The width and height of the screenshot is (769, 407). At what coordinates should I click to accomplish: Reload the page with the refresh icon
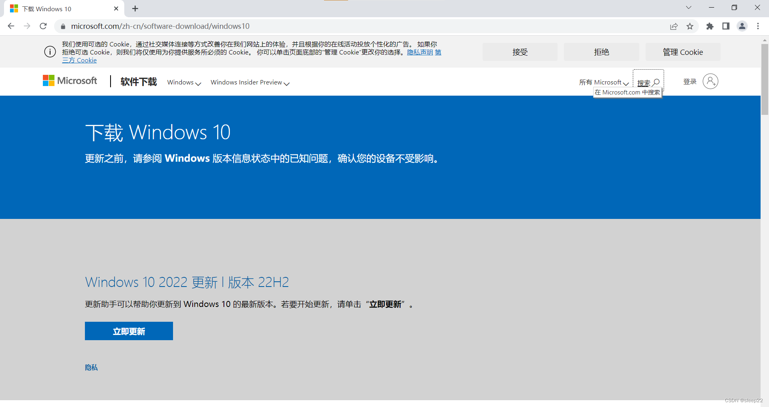(43, 26)
